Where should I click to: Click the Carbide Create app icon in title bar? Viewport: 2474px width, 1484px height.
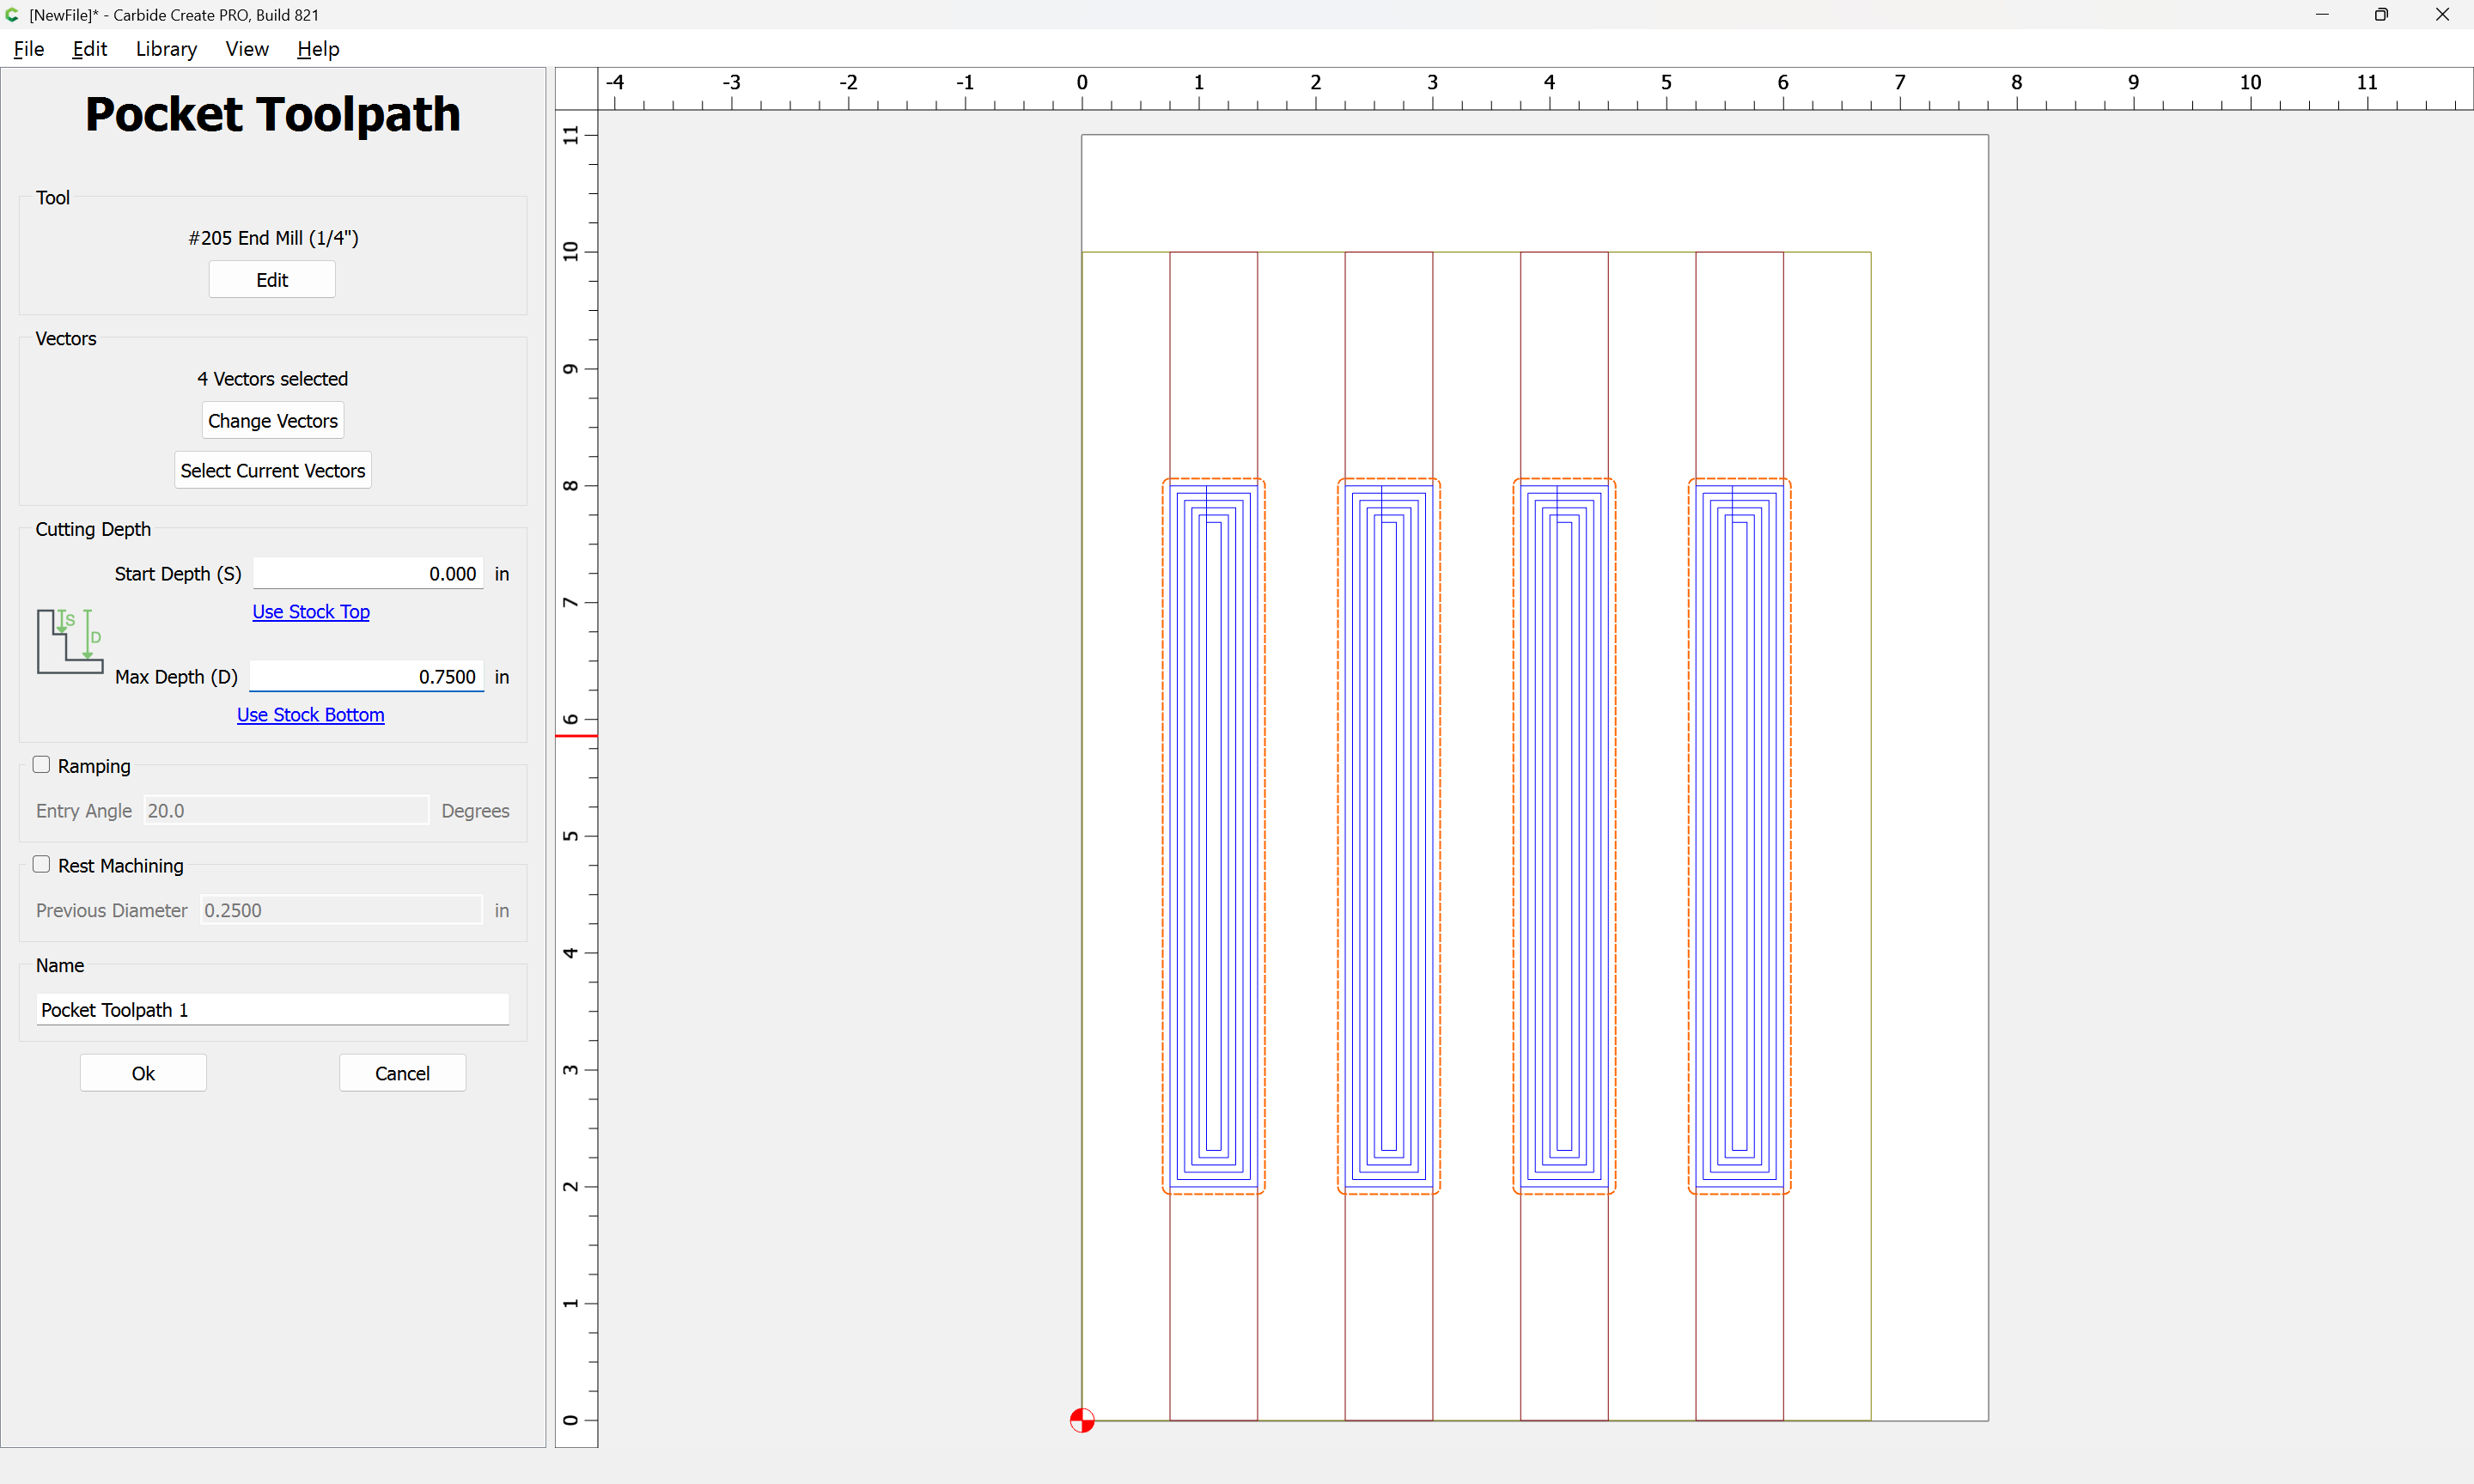click(x=12, y=15)
